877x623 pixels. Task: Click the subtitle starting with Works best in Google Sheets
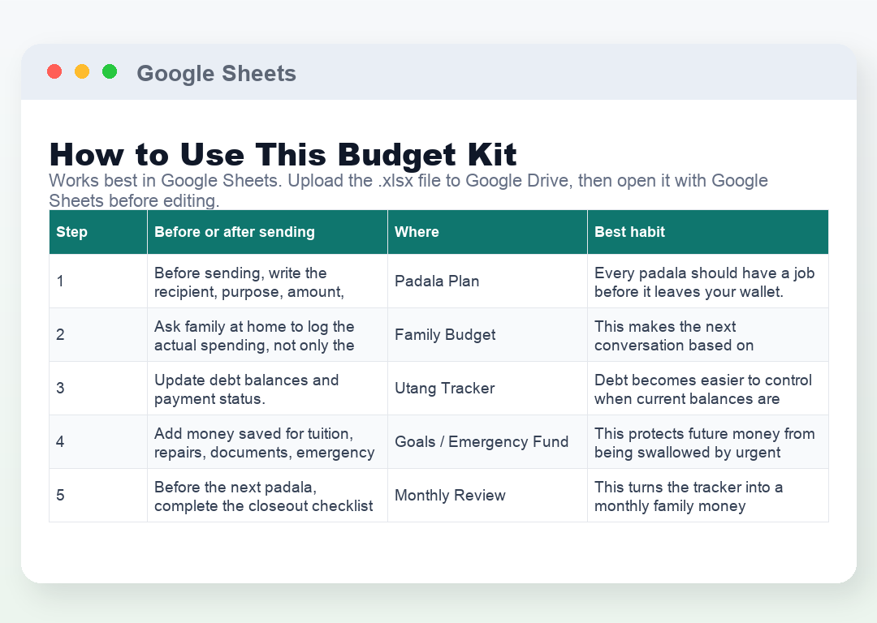click(408, 191)
